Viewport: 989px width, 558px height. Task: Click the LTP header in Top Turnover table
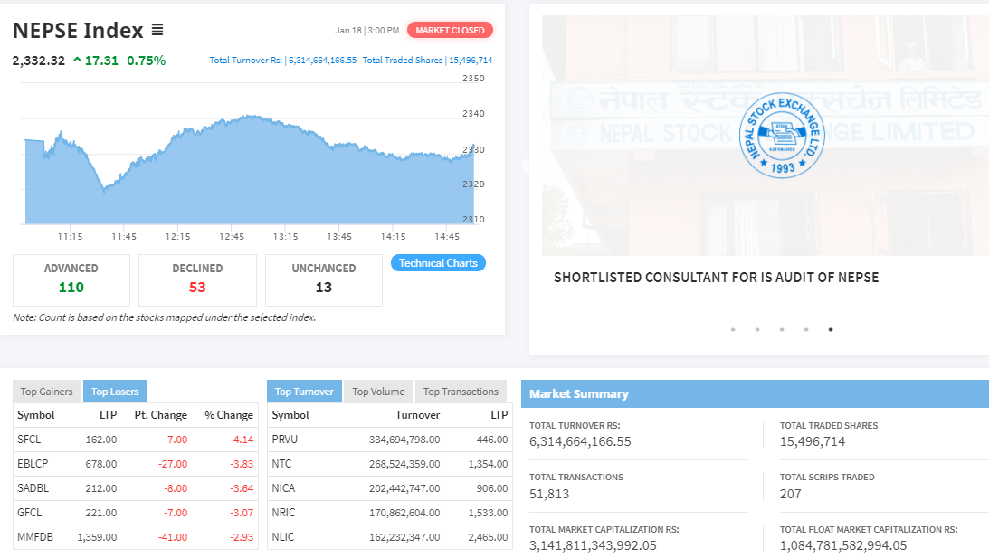coord(499,415)
